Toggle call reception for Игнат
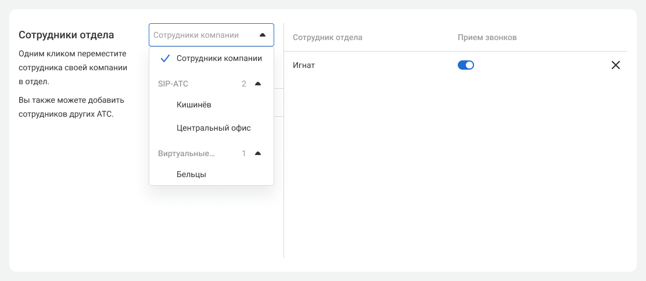The image size is (646, 281). tap(466, 66)
